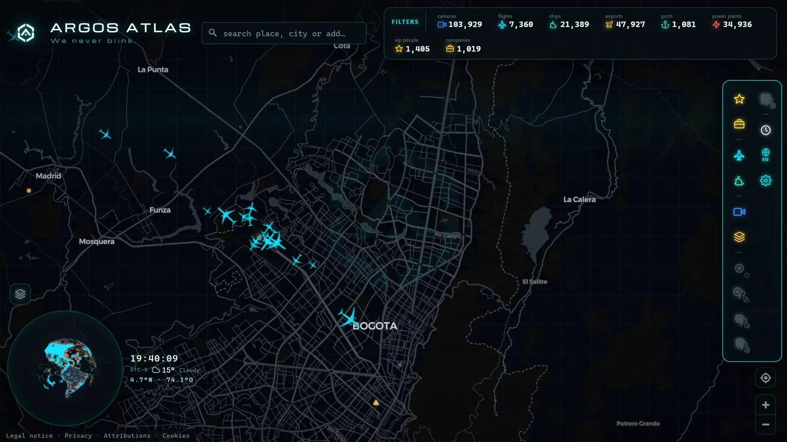Click the dimmed icon at the top of the sidebar

pyautogui.click(x=767, y=100)
